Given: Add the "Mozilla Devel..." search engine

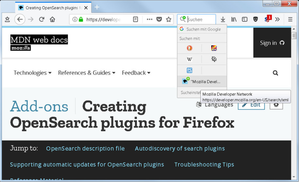Looking at the screenshot, I should 202,82.
